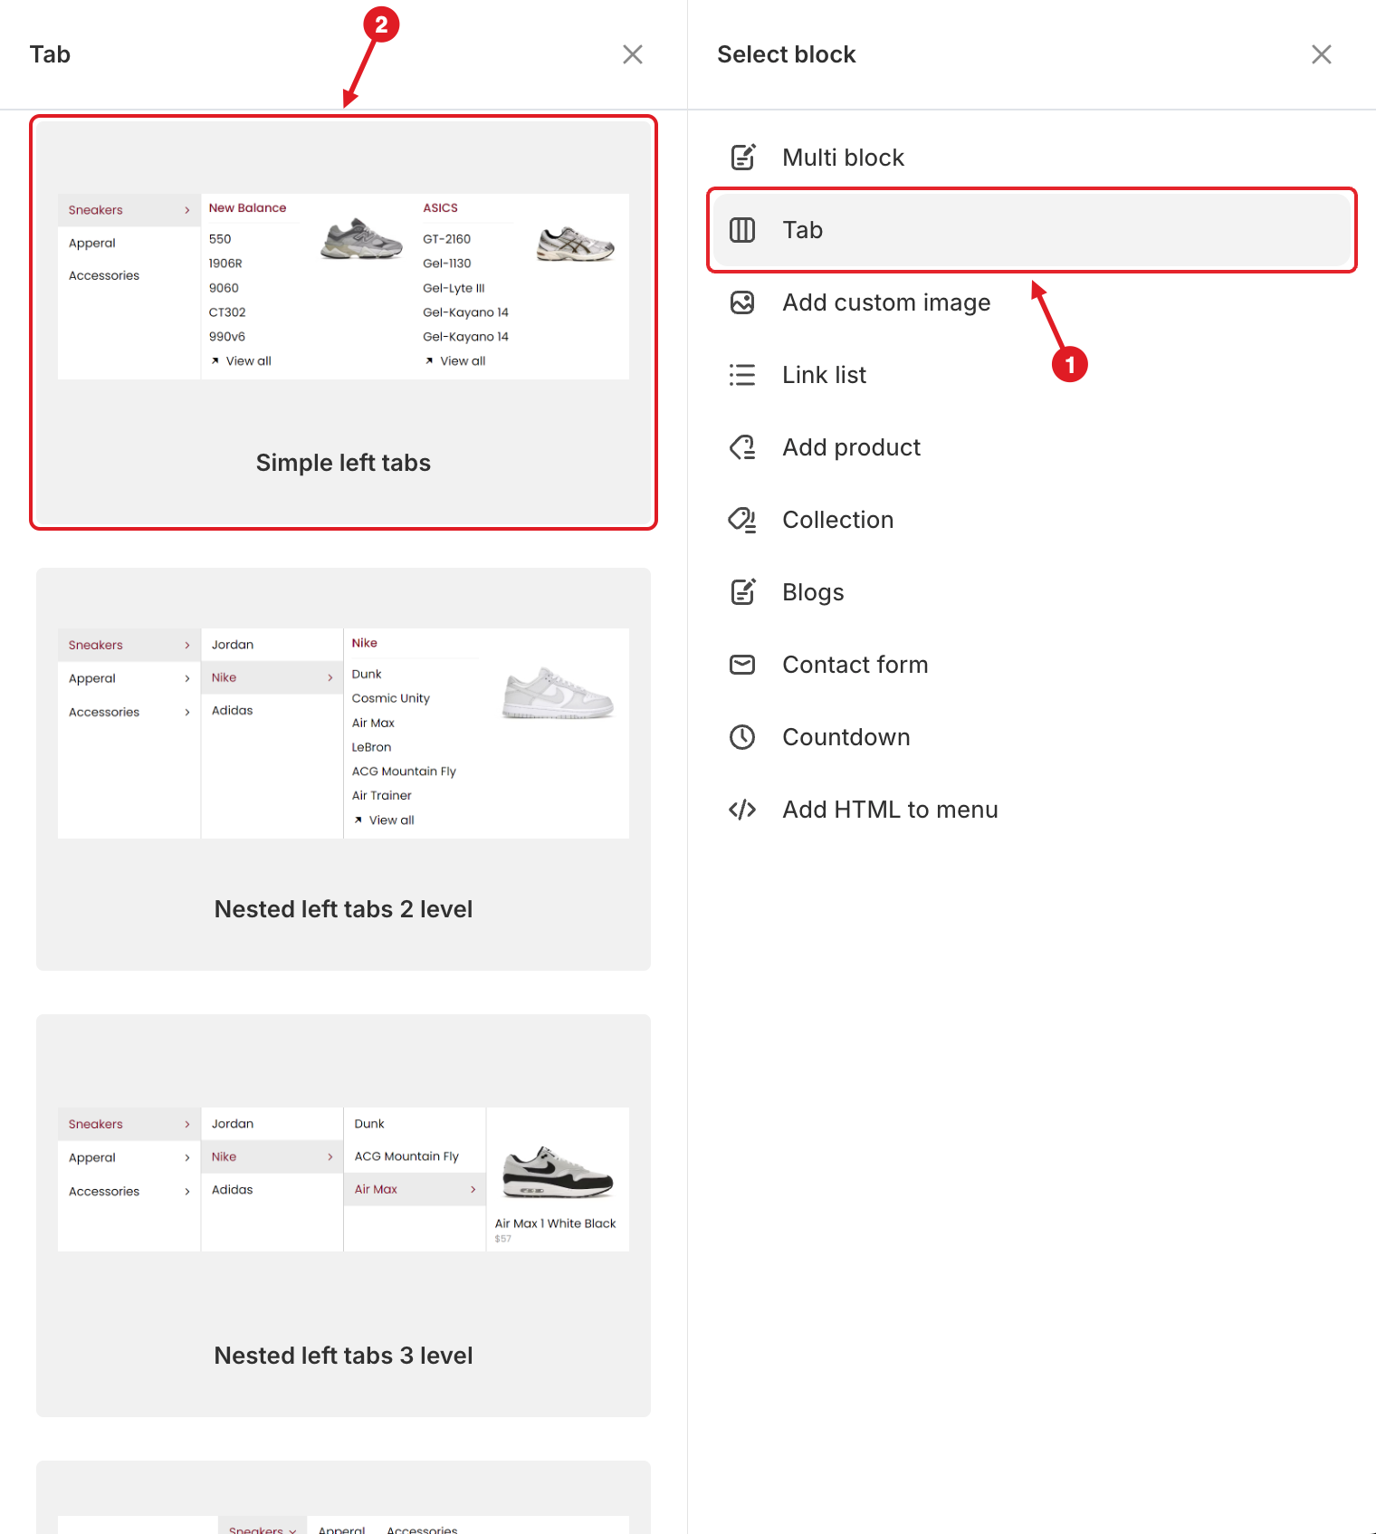Click the Add HTML code brackets icon
Screen dimensions: 1376x1534
[742, 810]
